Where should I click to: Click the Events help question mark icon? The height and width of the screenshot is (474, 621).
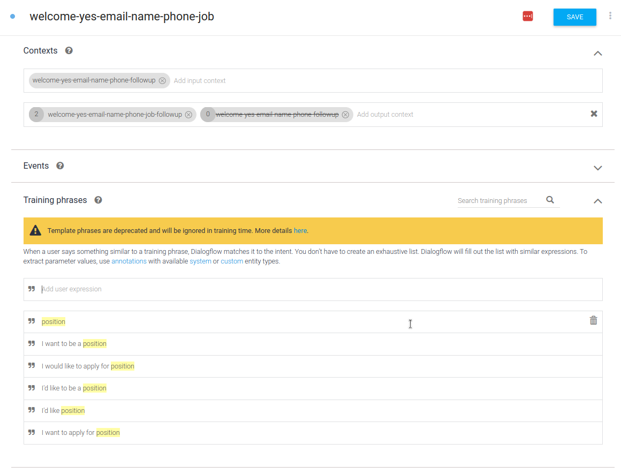(x=60, y=166)
